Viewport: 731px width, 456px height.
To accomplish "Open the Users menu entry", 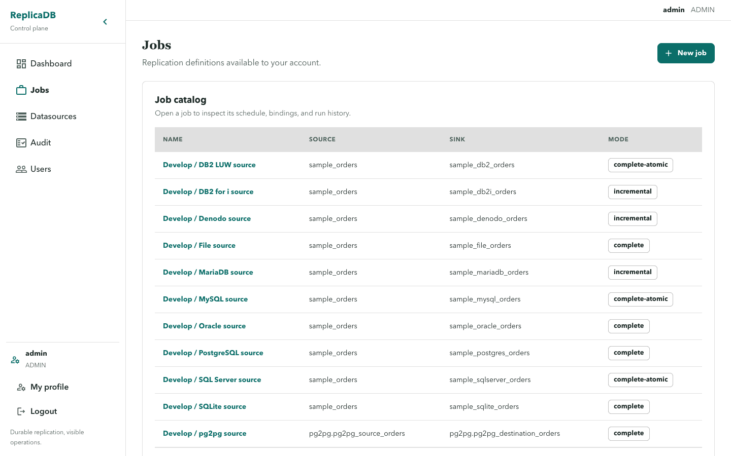I will click(63, 169).
